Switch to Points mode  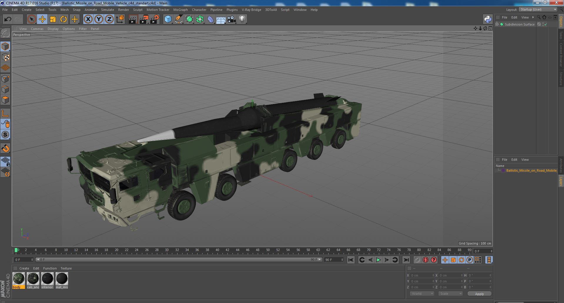[x=5, y=79]
